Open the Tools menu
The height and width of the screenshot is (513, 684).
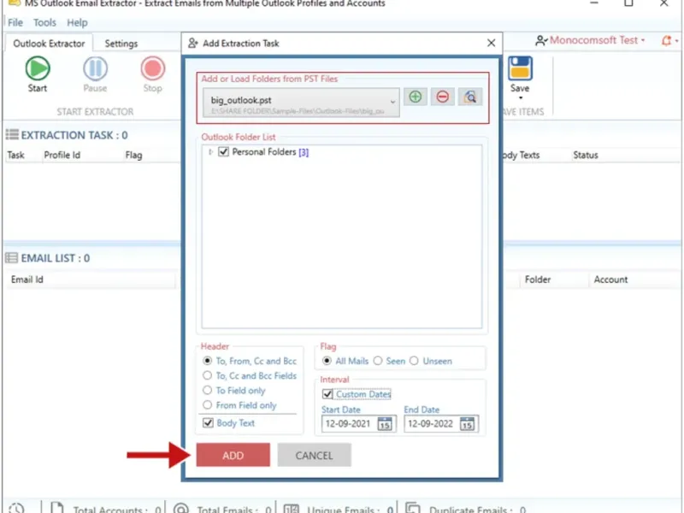[45, 23]
